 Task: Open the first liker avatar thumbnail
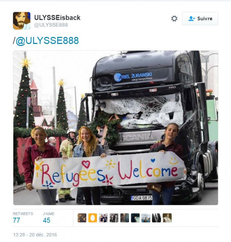click(82, 218)
